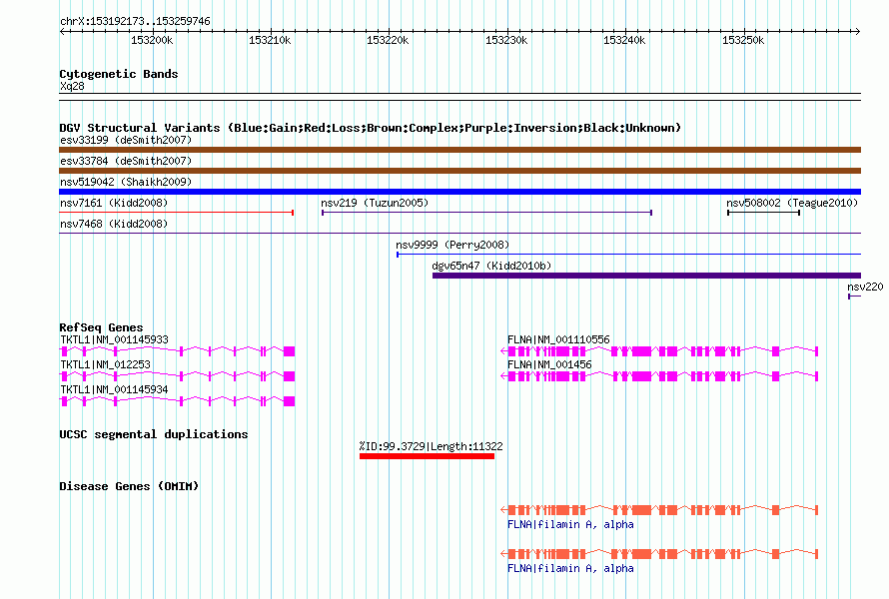Click the left arrow of the ruler
The image size is (889, 599).
click(62, 31)
